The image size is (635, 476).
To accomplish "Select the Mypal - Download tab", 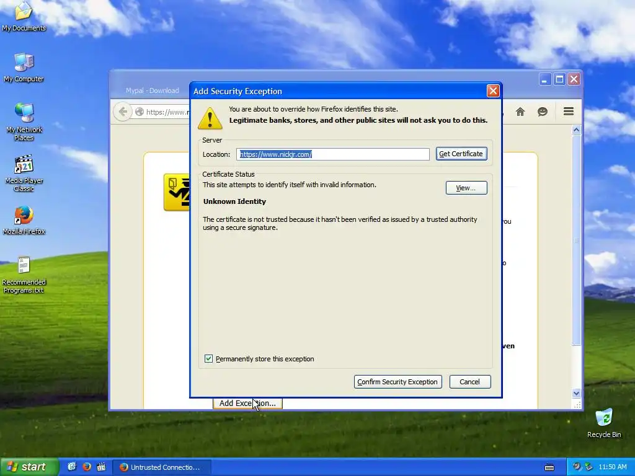I will 153,90.
